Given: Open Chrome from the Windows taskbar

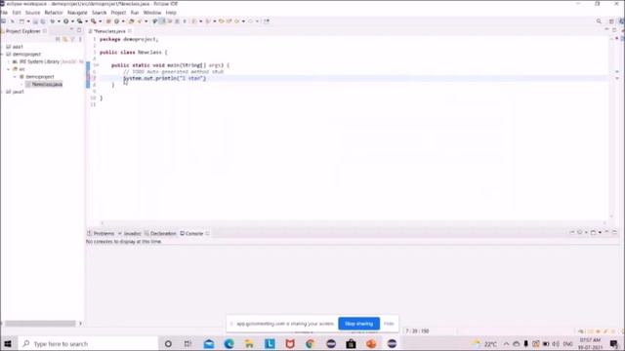Looking at the screenshot, I should tap(311, 344).
